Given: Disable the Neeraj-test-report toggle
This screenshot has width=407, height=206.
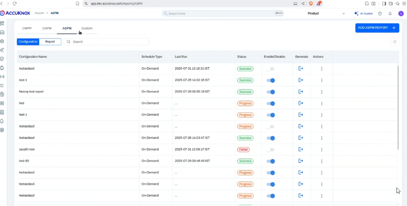Looking at the screenshot, I should point(270,92).
